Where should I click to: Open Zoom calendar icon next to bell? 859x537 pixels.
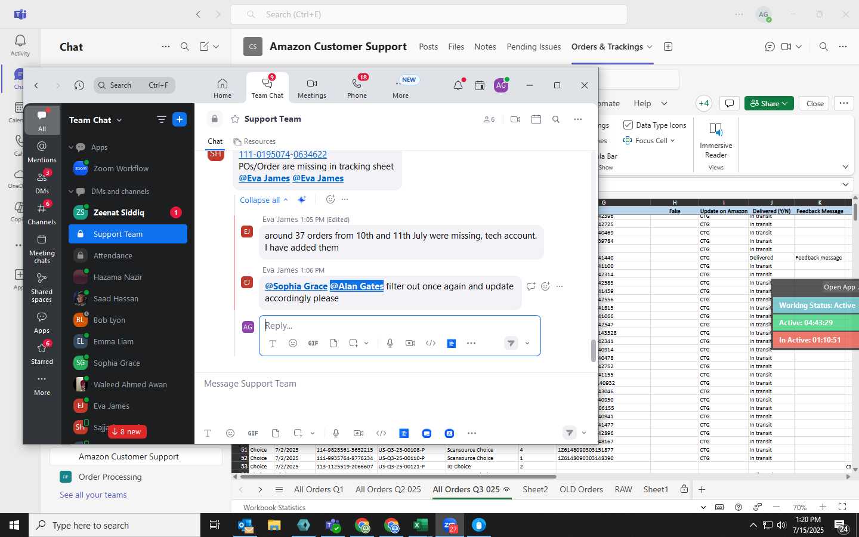tap(480, 85)
